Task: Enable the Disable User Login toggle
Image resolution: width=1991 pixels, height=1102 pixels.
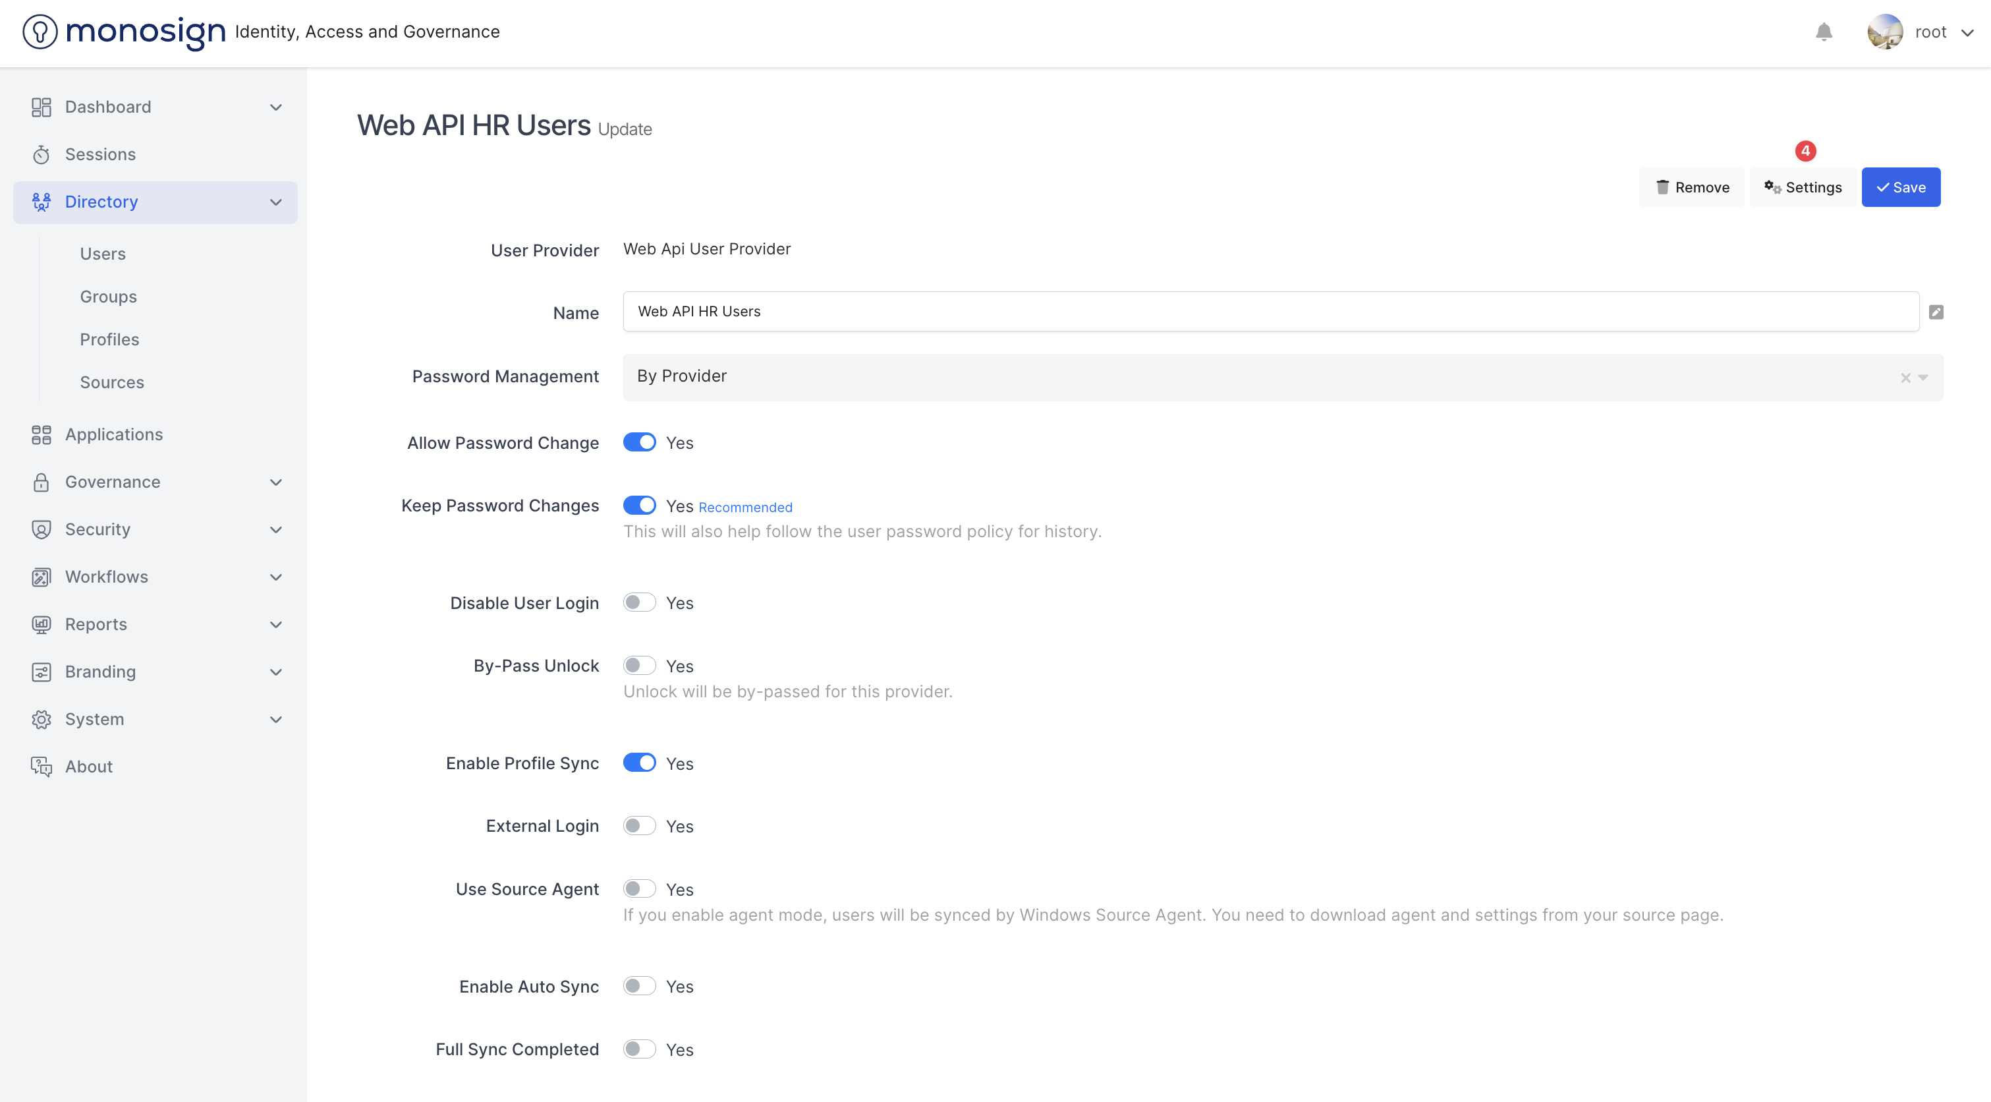Action: click(639, 602)
